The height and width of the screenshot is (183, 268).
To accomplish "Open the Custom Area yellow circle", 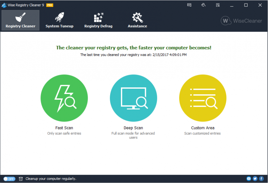I will (203, 98).
